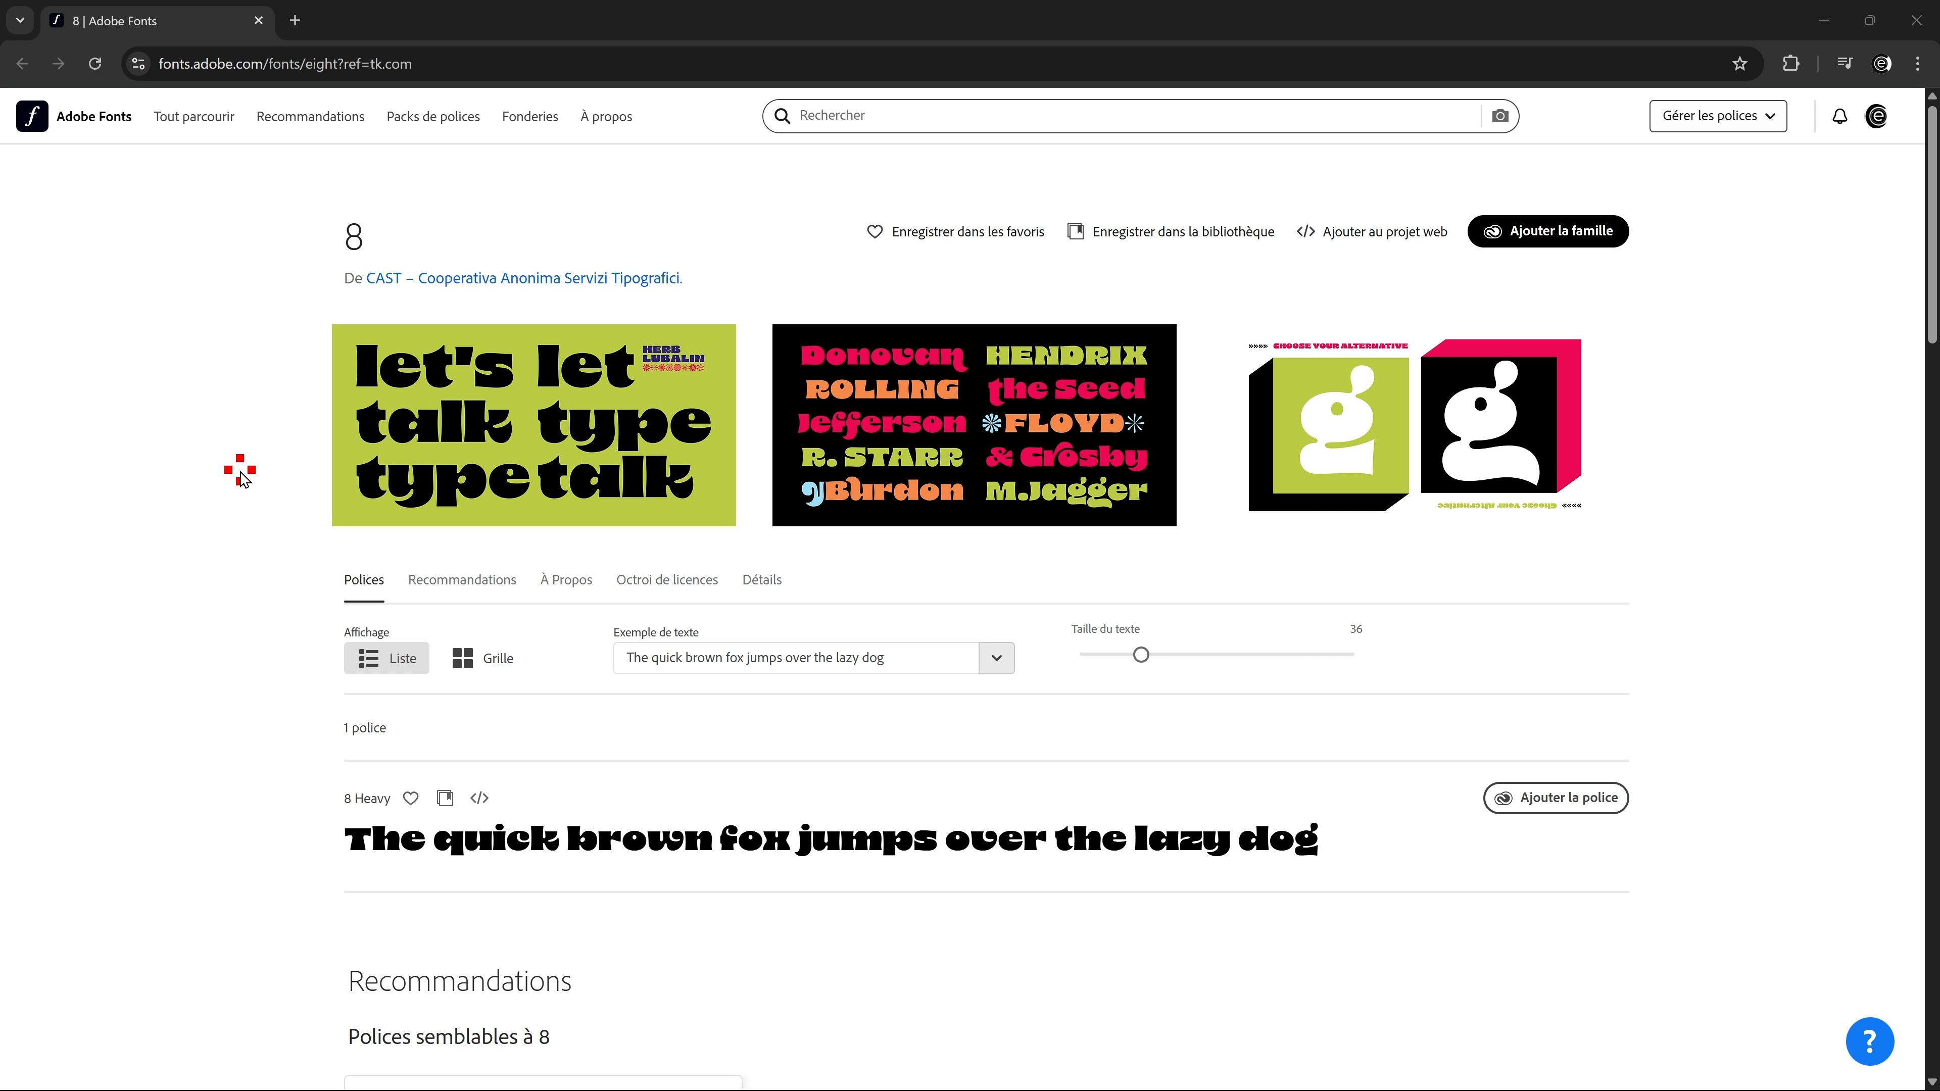Select the Polices tab
1940x1091 pixels.
(364, 580)
